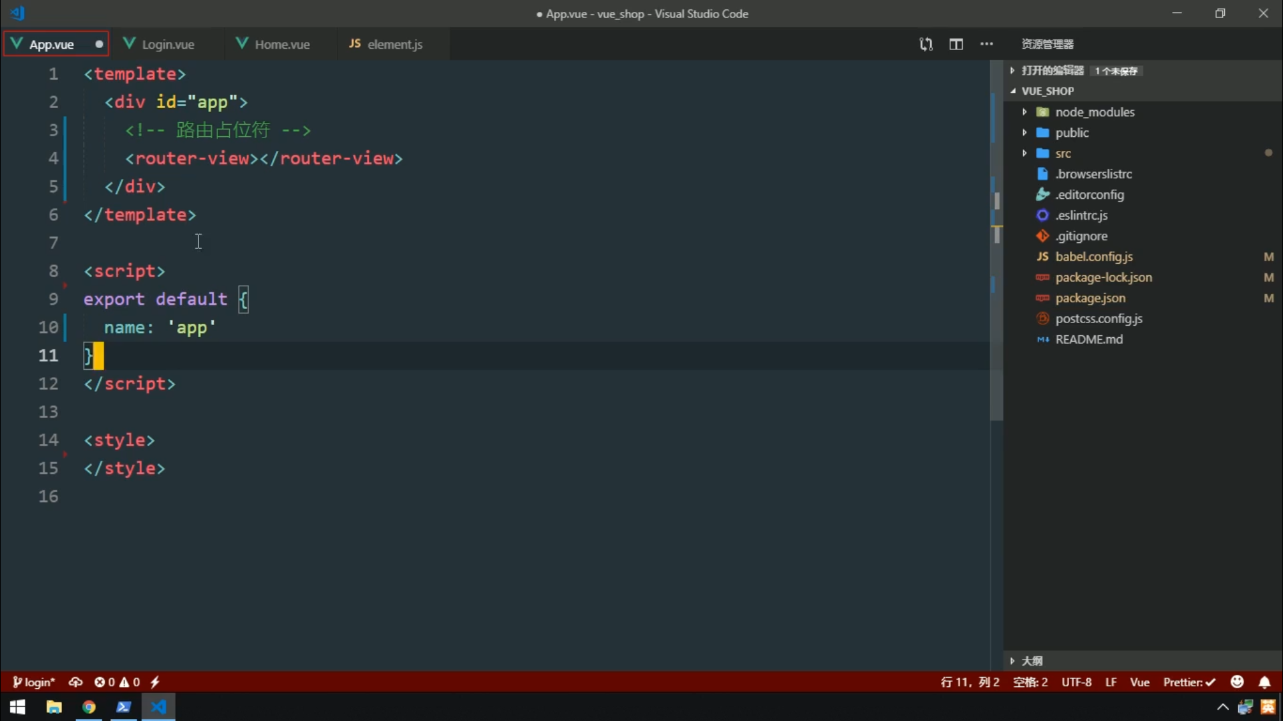Click the Prettier status item
This screenshot has height=721, width=1283.
1189,682
